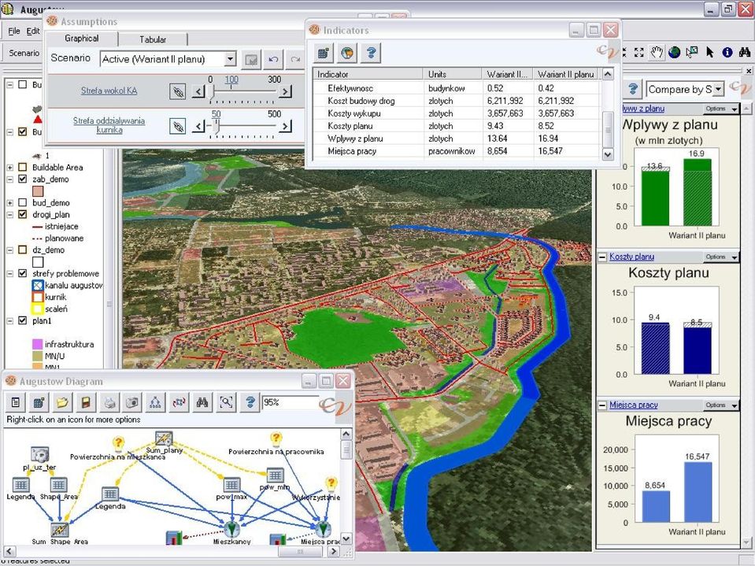The height and width of the screenshot is (566, 755).
Task: Show the dz_demo layer via its checkbox
Action: pyautogui.click(x=23, y=250)
